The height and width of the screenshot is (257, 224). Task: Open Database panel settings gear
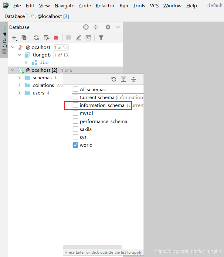[108, 27]
